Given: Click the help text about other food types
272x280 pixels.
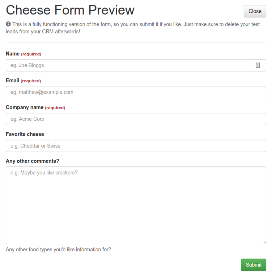Looking at the screenshot, I should pos(59,250).
